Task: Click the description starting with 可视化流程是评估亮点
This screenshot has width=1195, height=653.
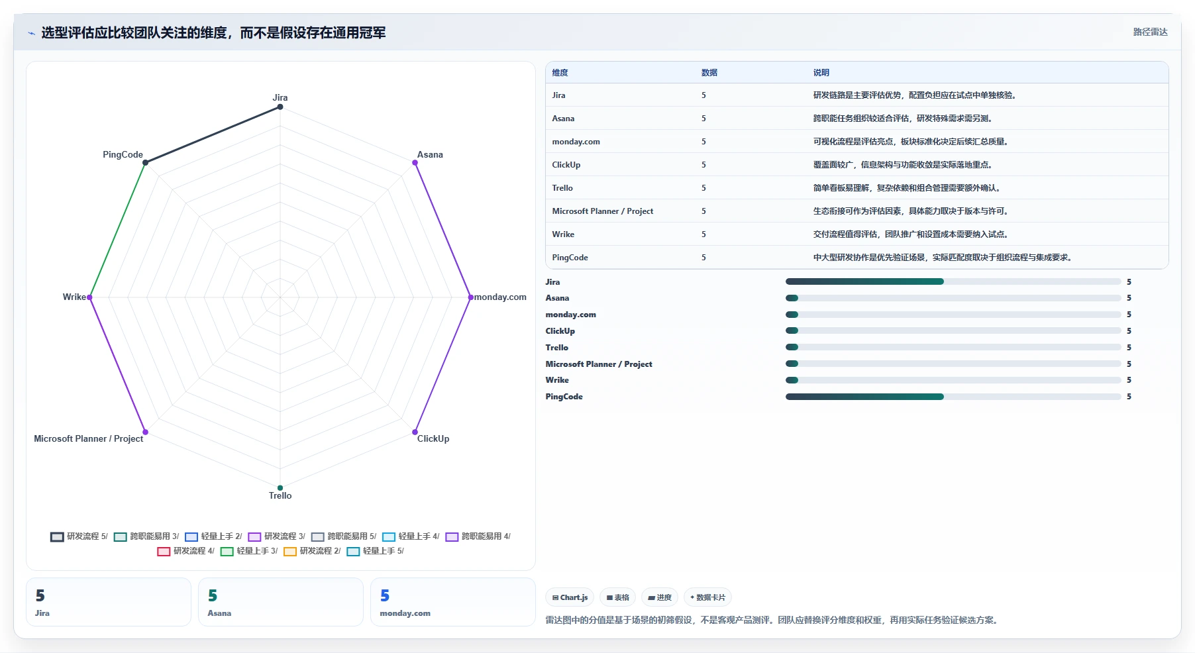Action: click(x=911, y=142)
